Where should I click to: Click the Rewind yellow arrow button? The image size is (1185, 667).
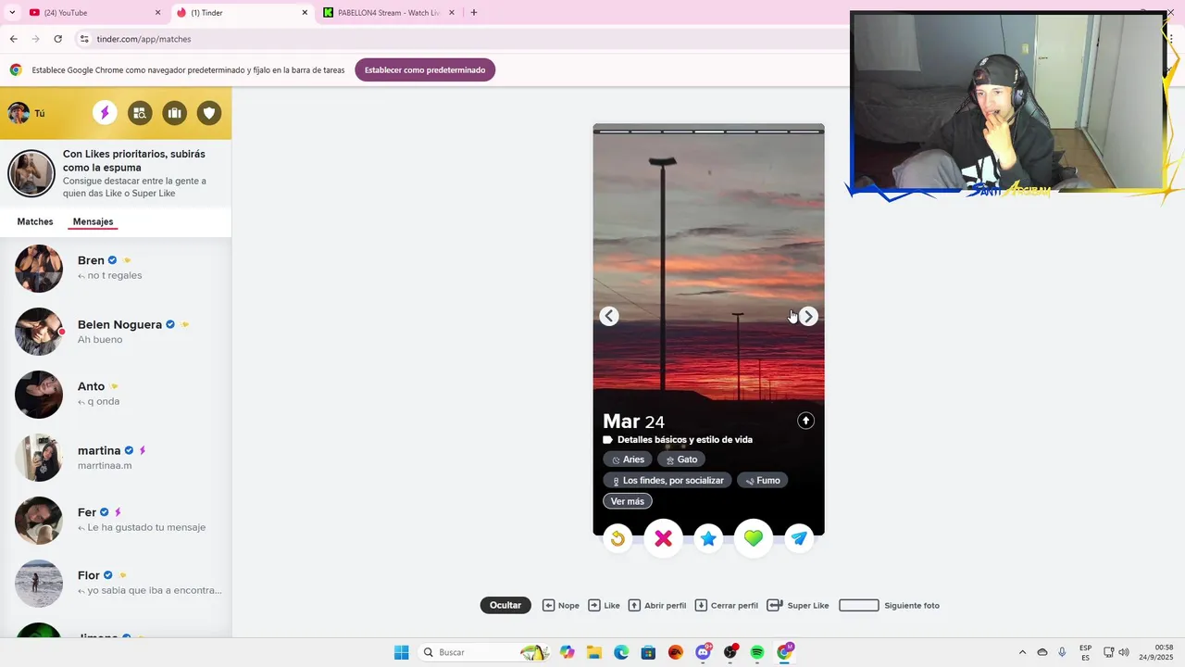pos(617,538)
